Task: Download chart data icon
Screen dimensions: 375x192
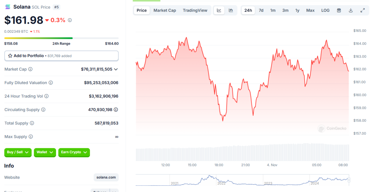Action: [351, 10]
